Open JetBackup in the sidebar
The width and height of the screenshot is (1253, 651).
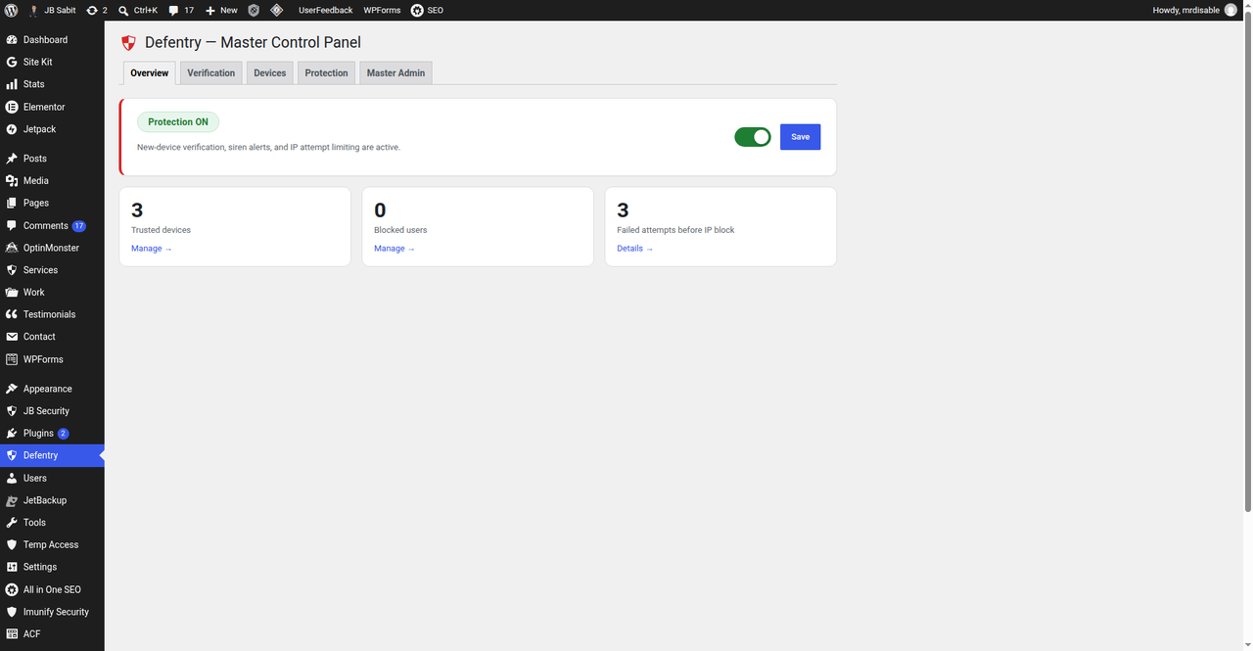point(52,500)
